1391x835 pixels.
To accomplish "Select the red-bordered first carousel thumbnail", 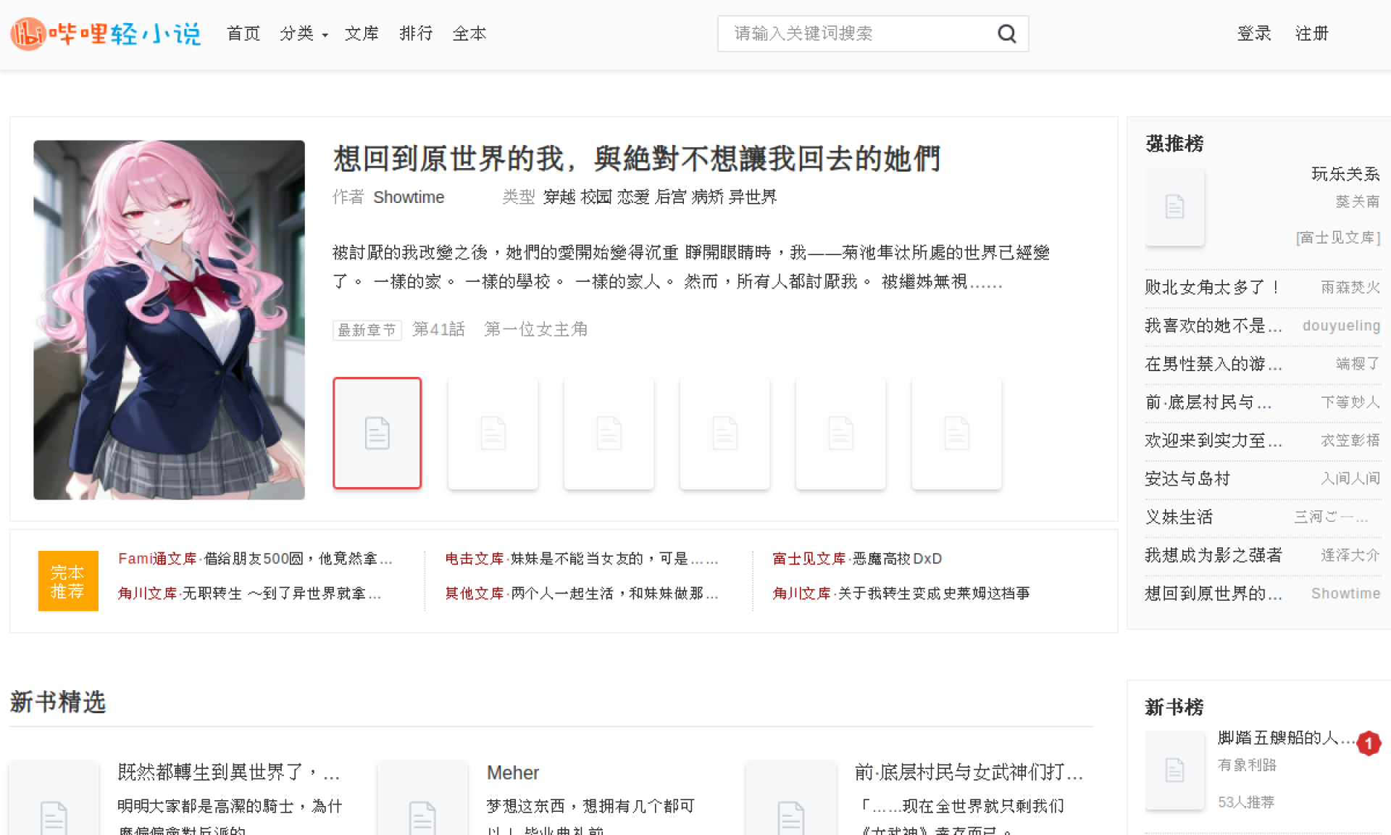I will coord(377,433).
